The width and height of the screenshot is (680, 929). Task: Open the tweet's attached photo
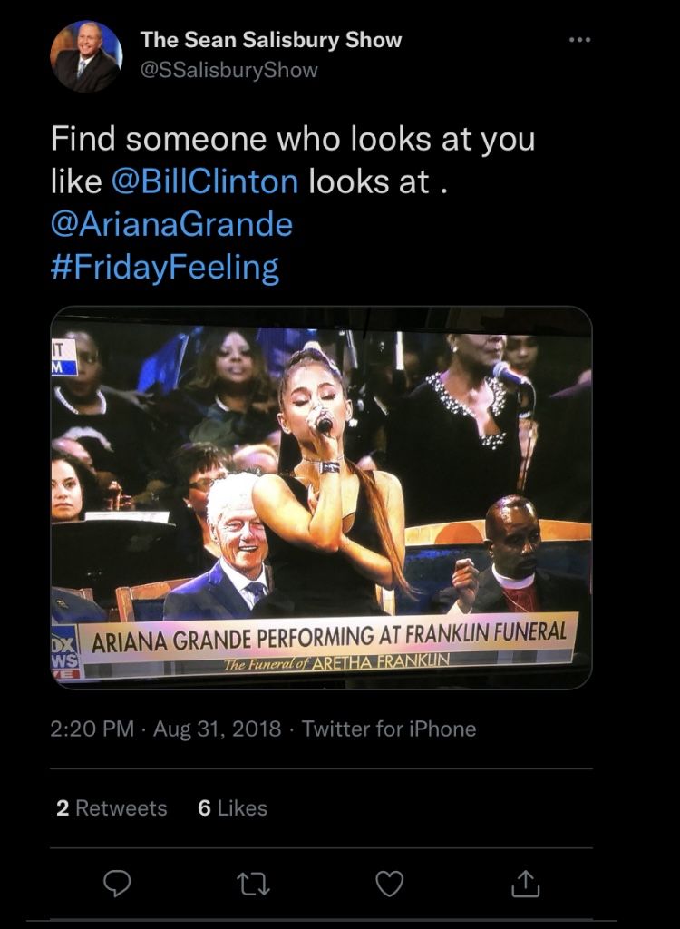(321, 472)
